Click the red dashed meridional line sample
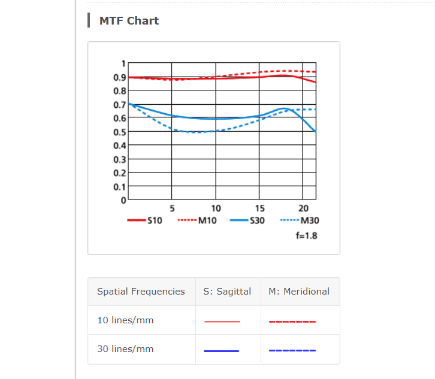Screen dimensions: 435x379 pos(292,322)
